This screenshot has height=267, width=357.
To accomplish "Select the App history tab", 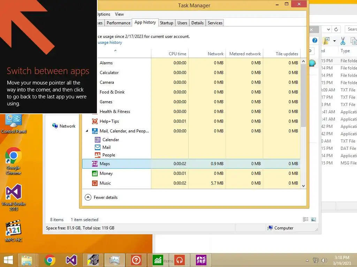I will (145, 23).
